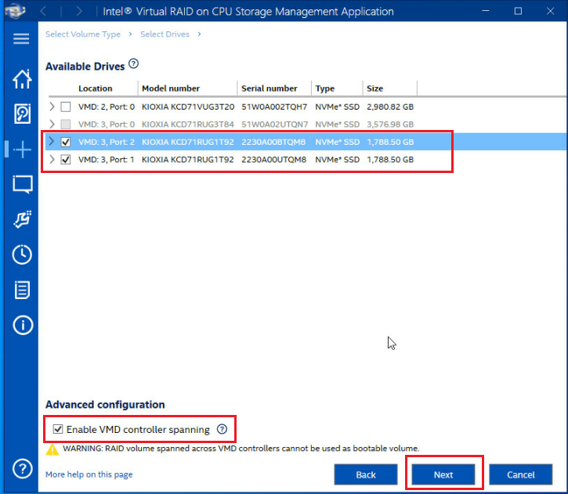Sort by the Type column header
Viewport: 568px width, 494px height.
pos(325,88)
